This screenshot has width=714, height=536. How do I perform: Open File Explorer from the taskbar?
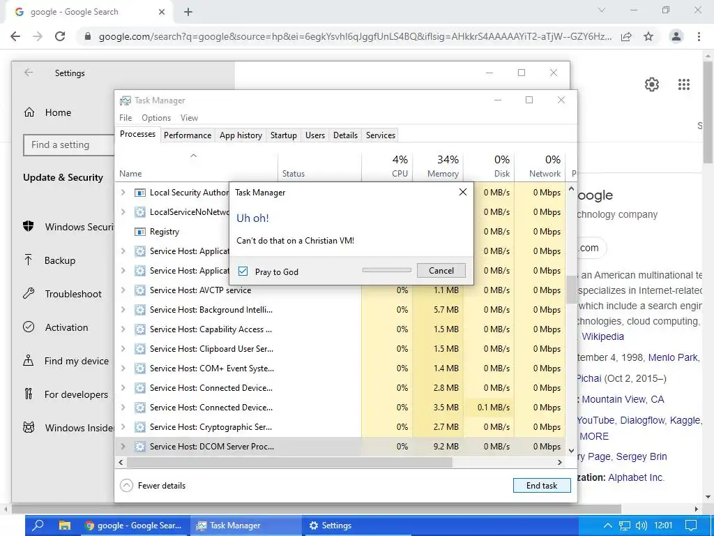(64, 526)
